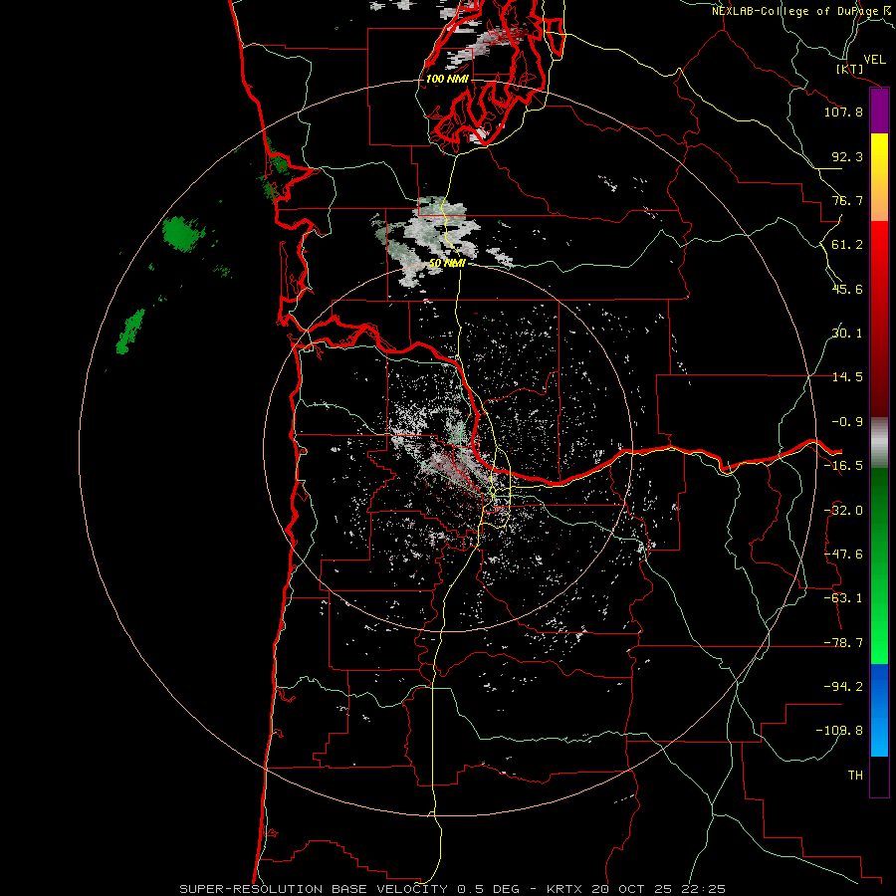Screen dimensions: 896x896
Task: Click the -16.5 velocity scale value
Action: click(x=843, y=466)
